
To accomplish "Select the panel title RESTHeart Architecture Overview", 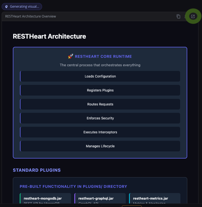I will [x=30, y=16].
